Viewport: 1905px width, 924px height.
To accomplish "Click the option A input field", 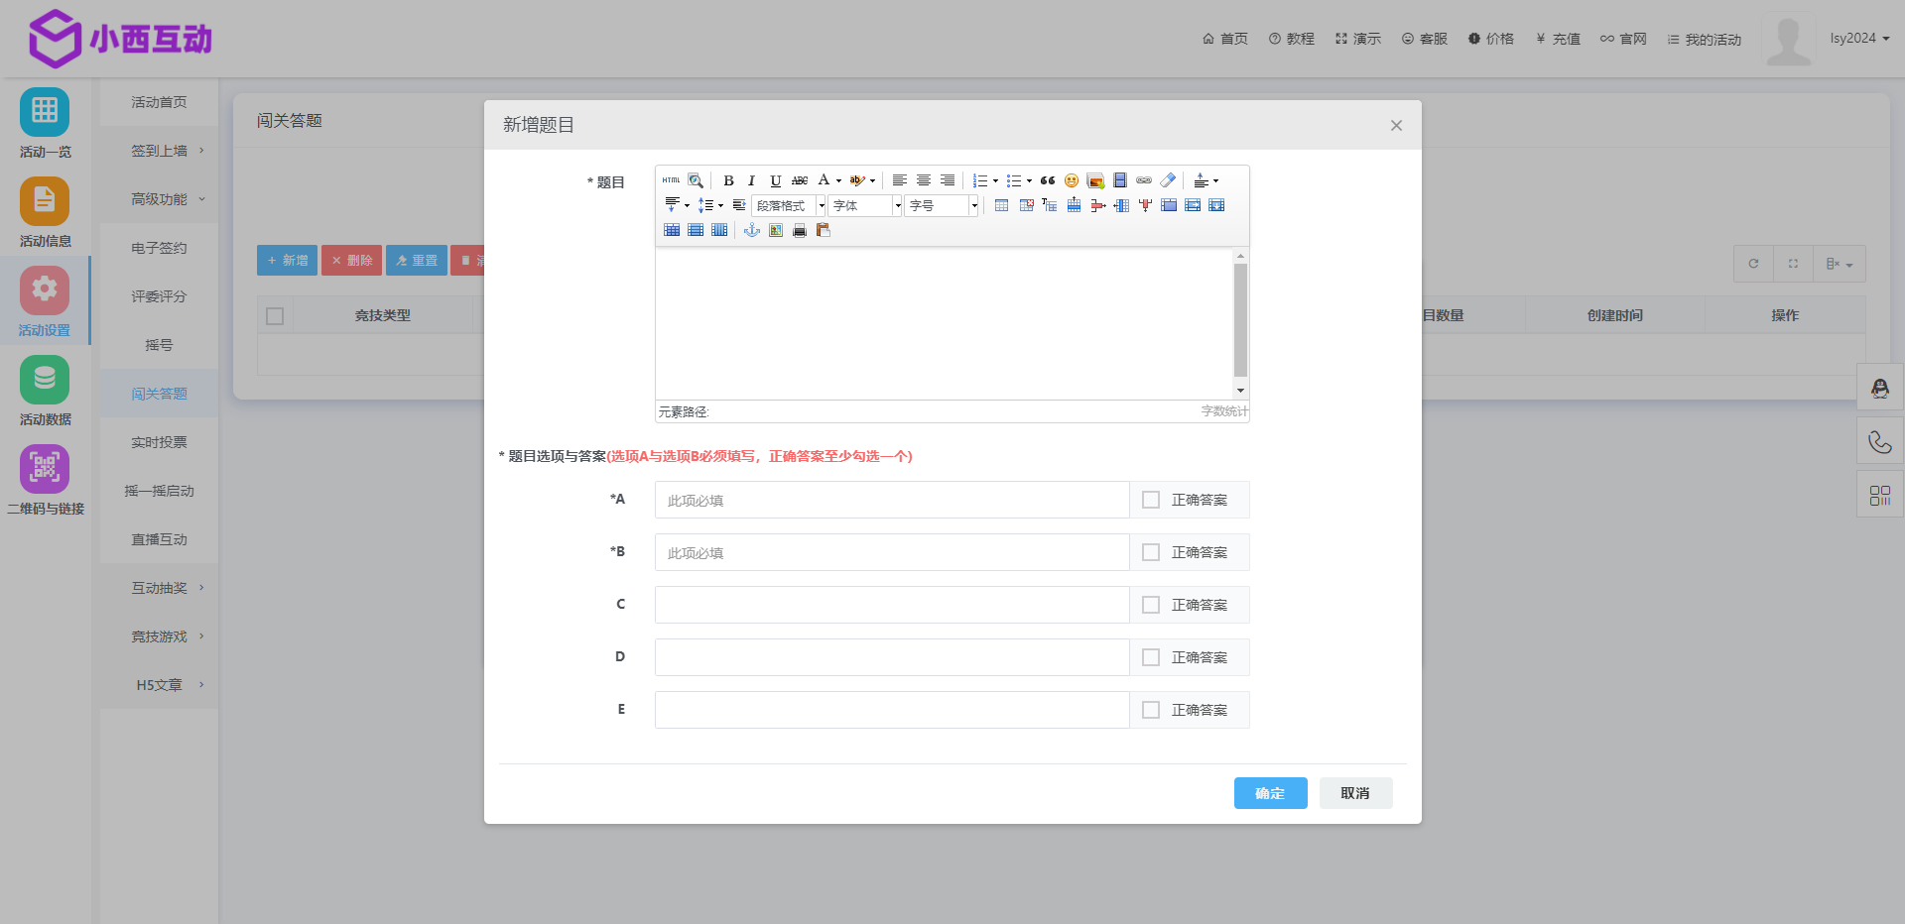I will (892, 500).
